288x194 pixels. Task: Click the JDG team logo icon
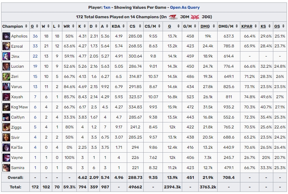click(x=195, y=17)
